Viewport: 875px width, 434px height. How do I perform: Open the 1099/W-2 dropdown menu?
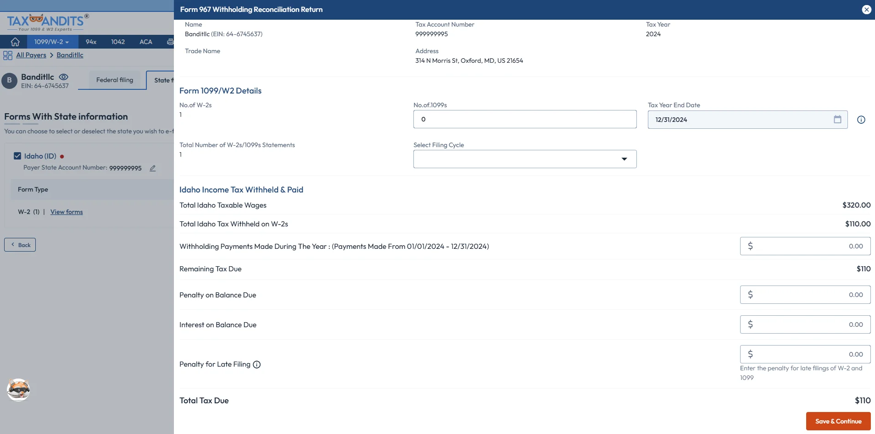point(51,42)
